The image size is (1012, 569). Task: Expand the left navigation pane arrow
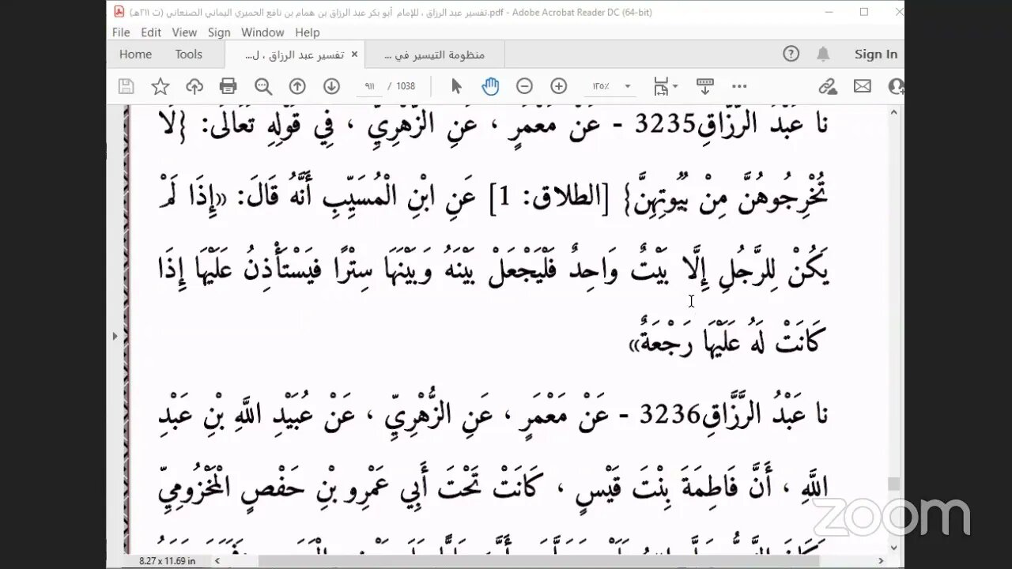tap(115, 336)
